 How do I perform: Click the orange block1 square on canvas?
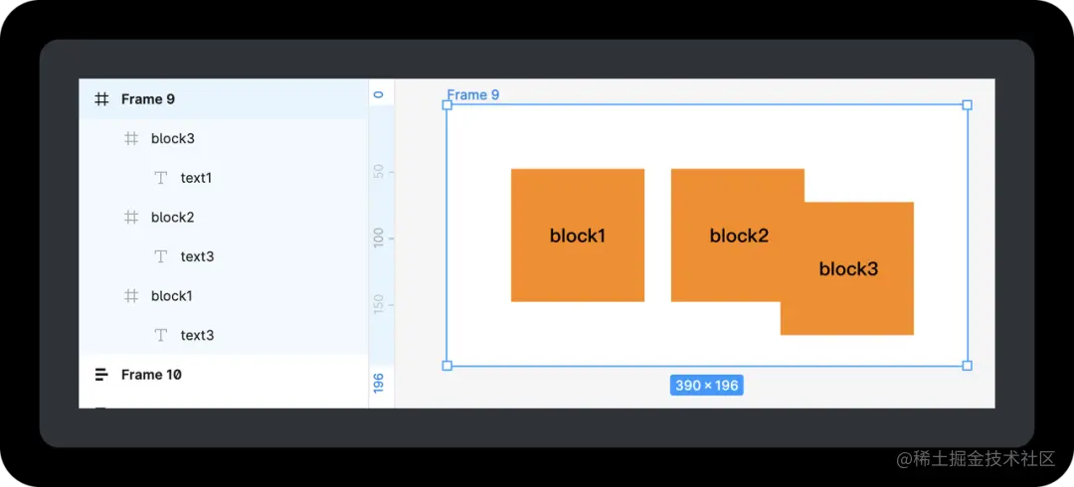pos(578,235)
